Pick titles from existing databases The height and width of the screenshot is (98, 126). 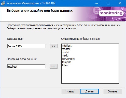pyautogui.click(x=65, y=65)
